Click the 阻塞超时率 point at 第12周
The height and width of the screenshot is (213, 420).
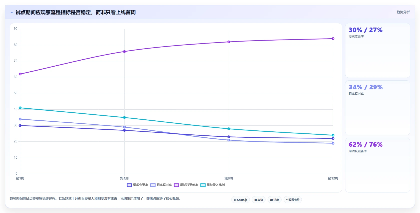(x=333, y=143)
